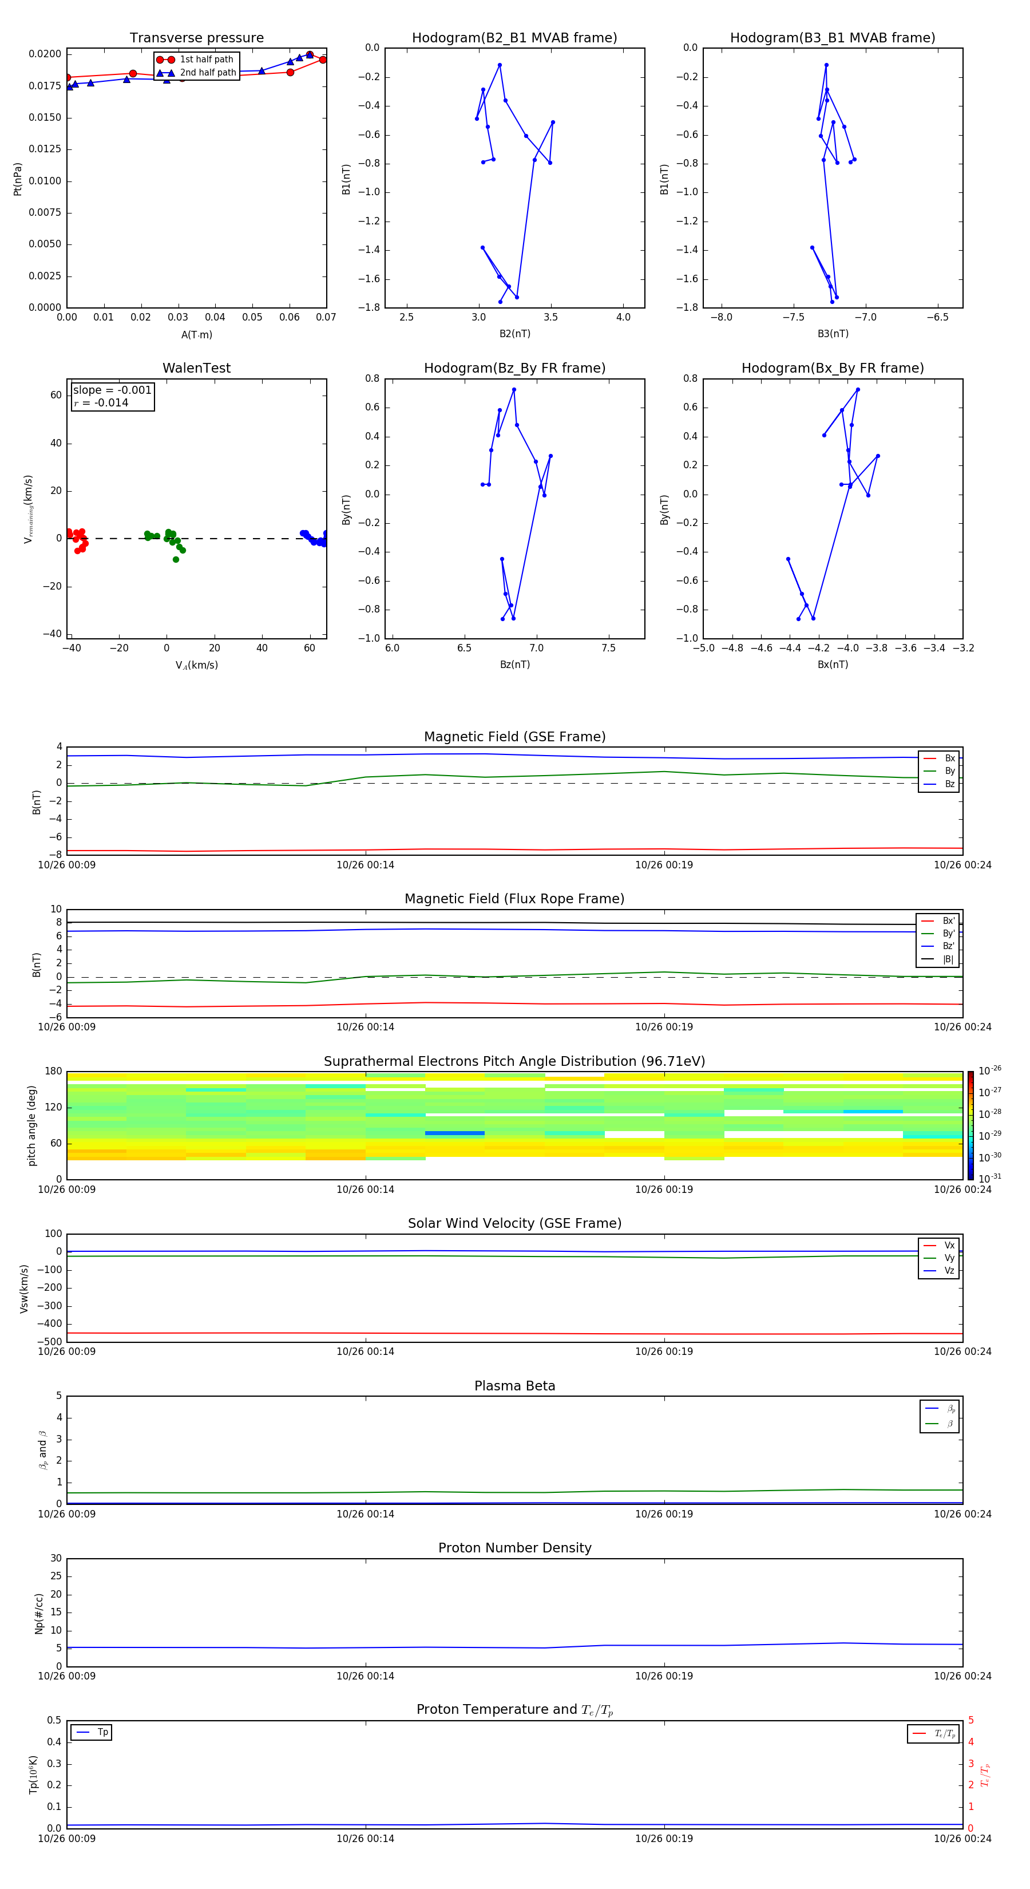Click the 'Proton Temperature and Te/Tp' title
This screenshot has width=1030, height=1889.
(514, 1710)
